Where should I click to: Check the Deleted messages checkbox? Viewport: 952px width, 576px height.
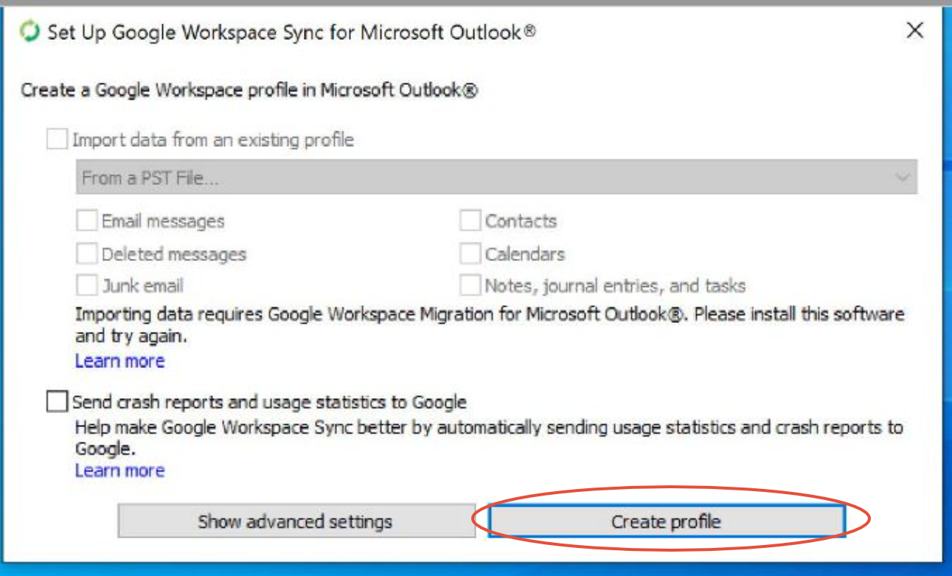[86, 254]
